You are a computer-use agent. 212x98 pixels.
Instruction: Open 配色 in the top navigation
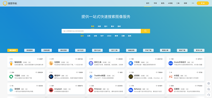tap(163, 3)
